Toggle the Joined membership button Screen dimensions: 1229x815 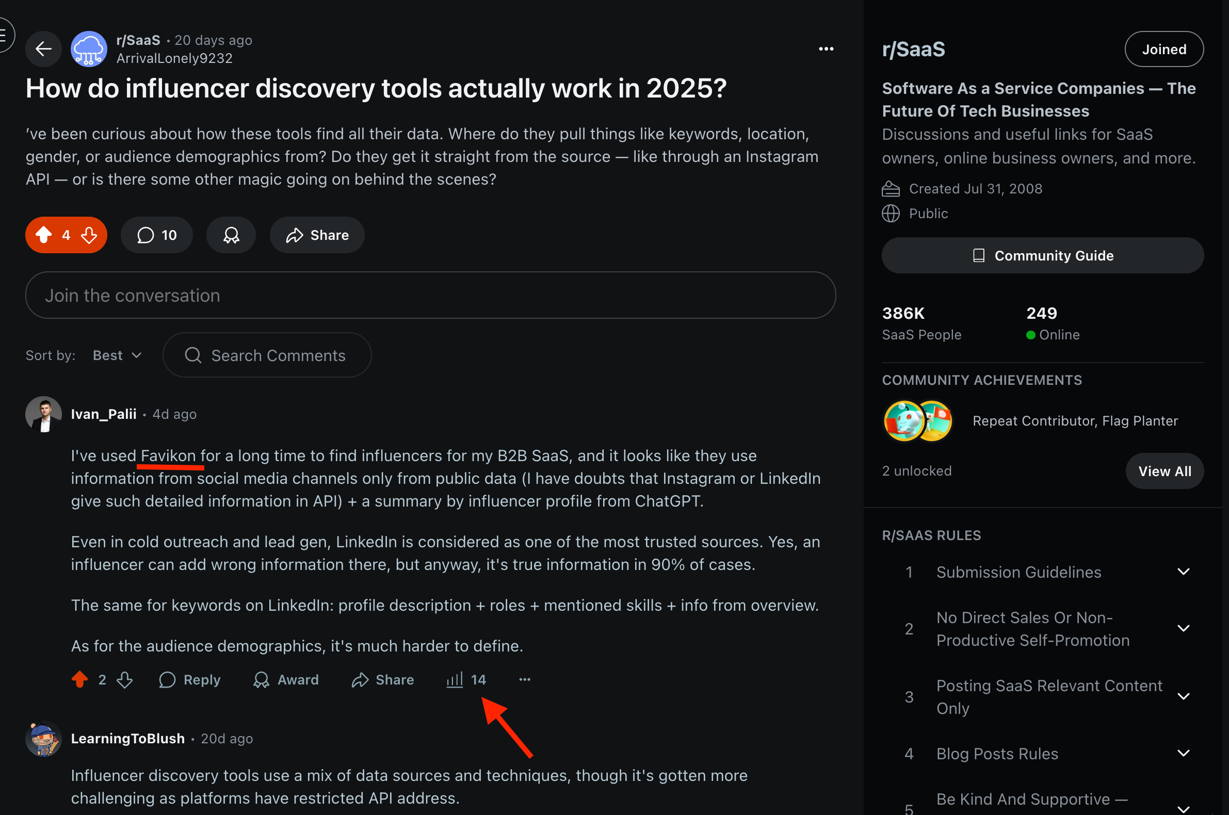pyautogui.click(x=1163, y=50)
